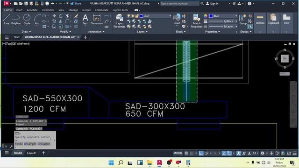Open the Text annotation tool

(85, 20)
